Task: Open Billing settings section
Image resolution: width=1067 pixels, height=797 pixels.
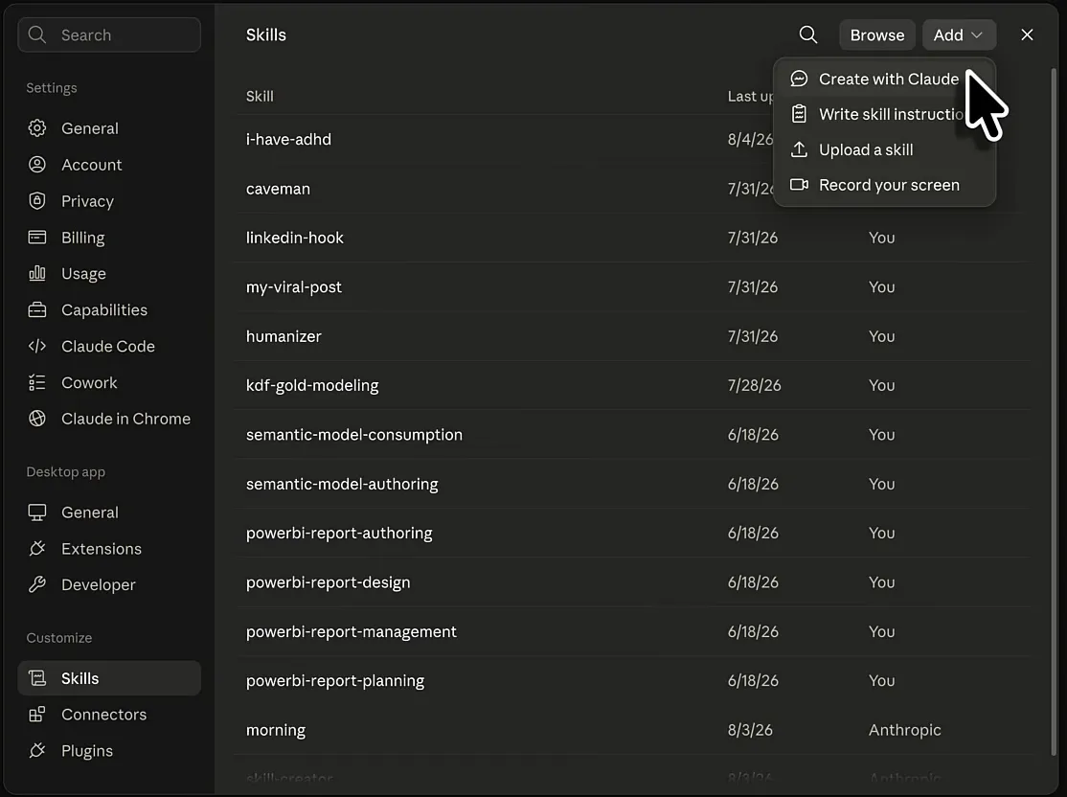Action: [109, 238]
